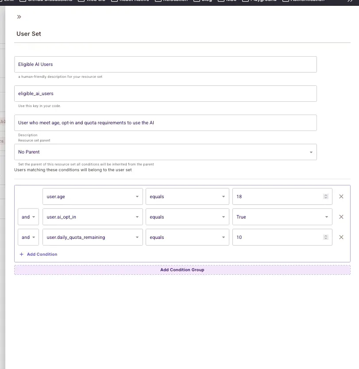
Task: Open the True value dropdown
Action: (282, 217)
